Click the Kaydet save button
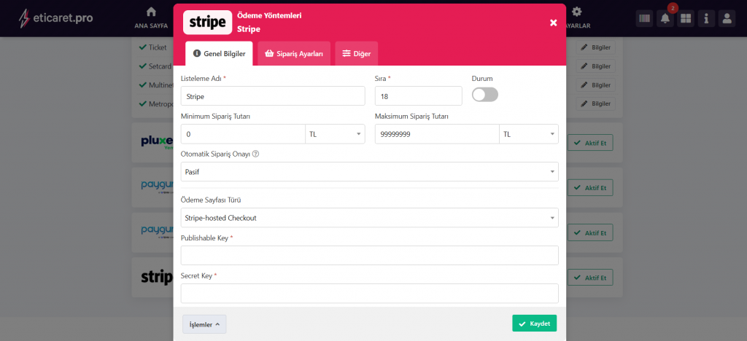747x341 pixels. (x=534, y=324)
